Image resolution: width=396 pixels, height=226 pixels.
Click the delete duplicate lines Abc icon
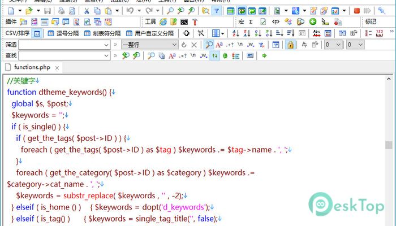(316, 33)
